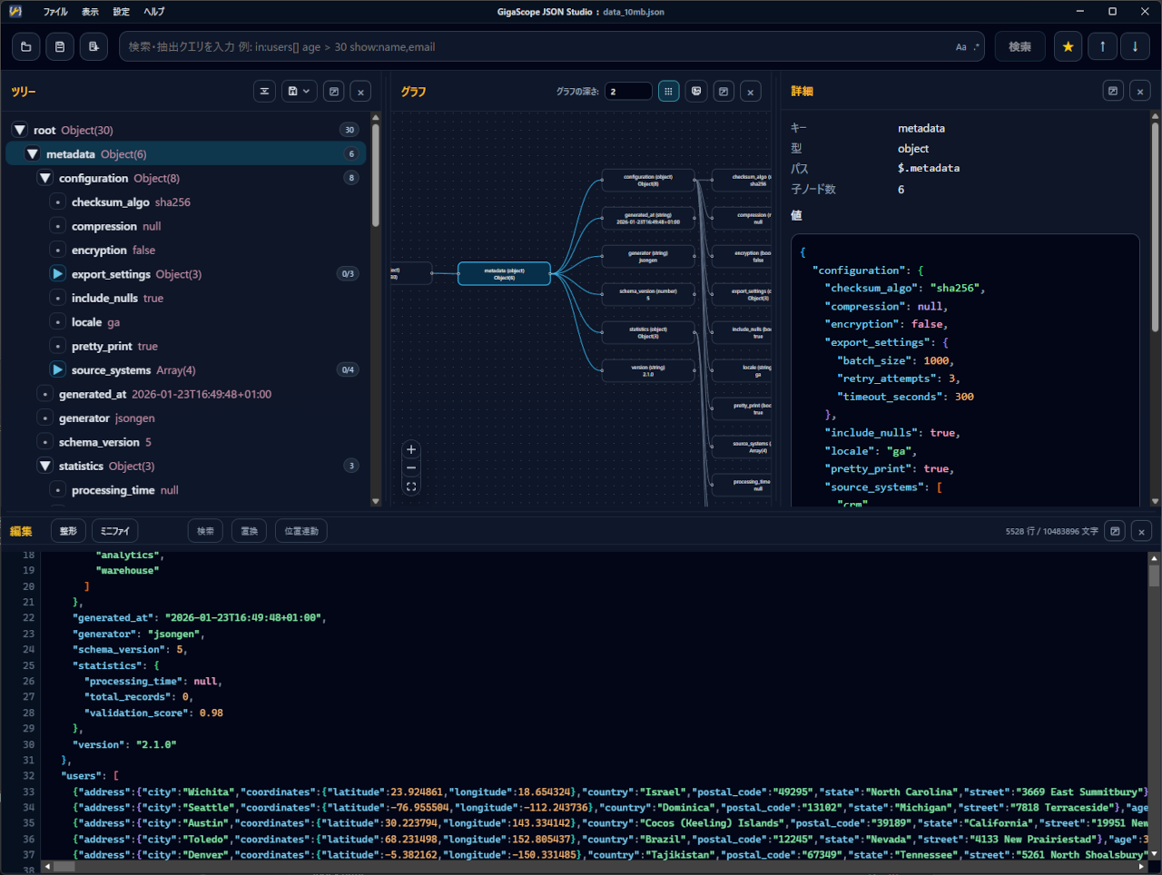Screen dimensions: 1162x875
Task: Select the version (string) graph node
Action: point(648,370)
